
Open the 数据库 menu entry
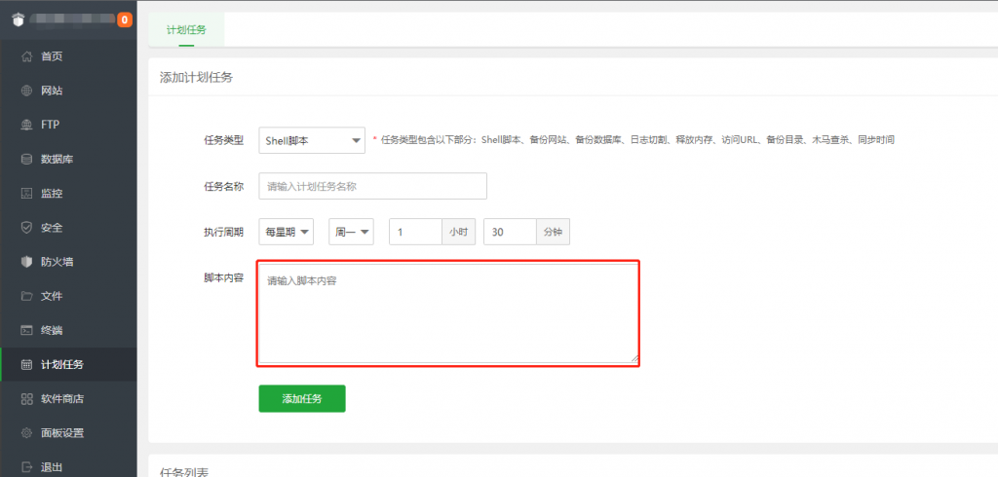[x=68, y=159]
